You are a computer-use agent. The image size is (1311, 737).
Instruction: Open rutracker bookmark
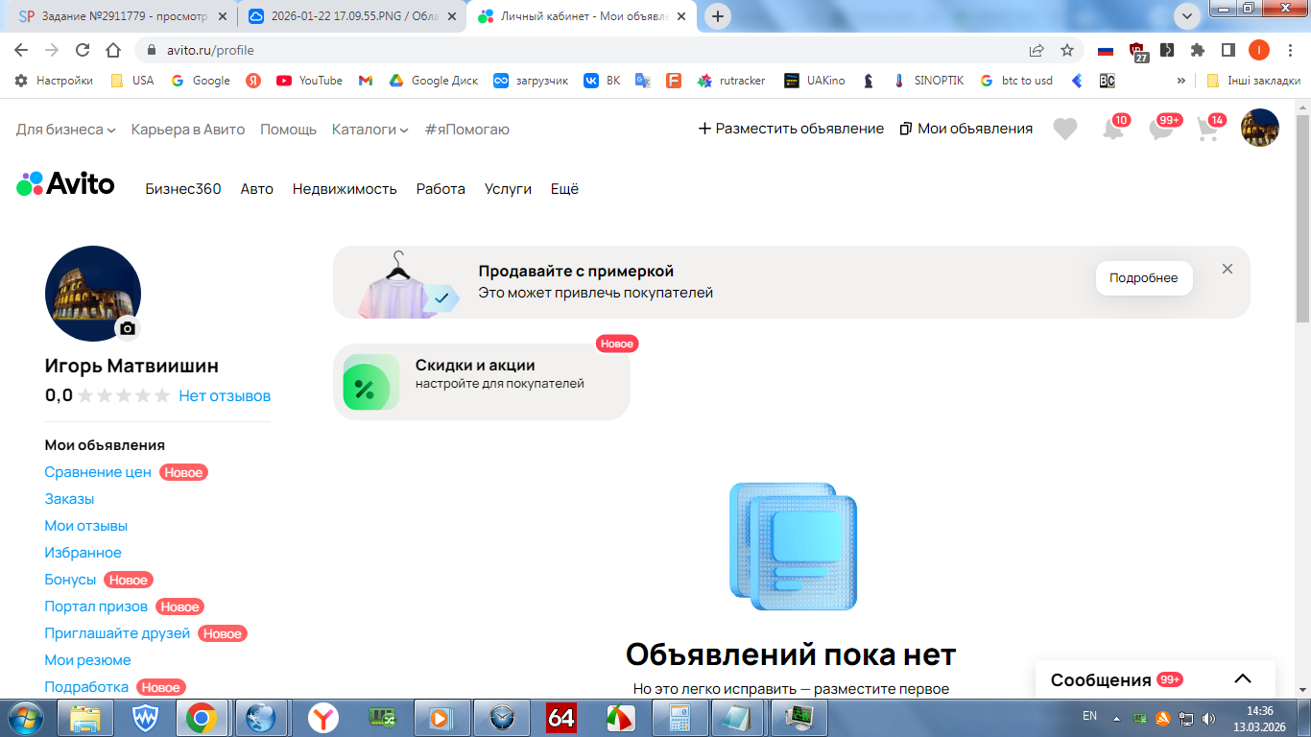[x=731, y=81]
